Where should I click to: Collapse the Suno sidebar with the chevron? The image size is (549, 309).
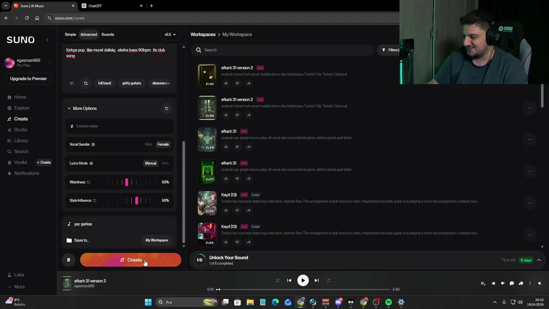tap(47, 39)
